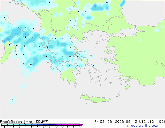Viewport: 165px width, 128px height.
Task: Click the '35' legend value label
Action: point(62,127)
